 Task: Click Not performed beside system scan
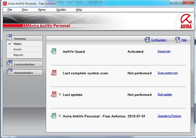(x=139, y=73)
